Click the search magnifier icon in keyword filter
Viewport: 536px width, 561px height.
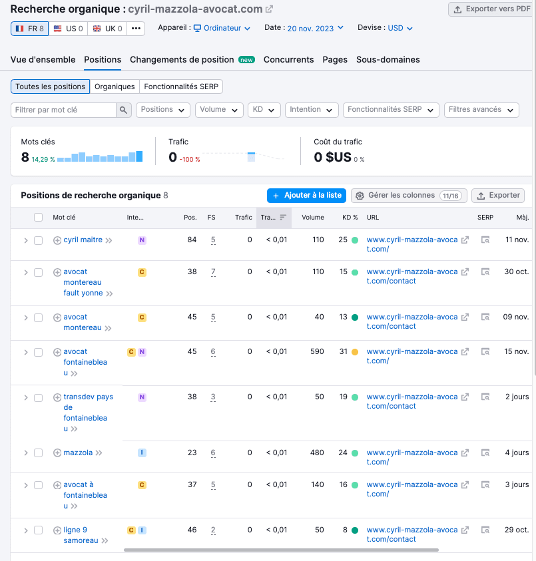pyautogui.click(x=124, y=110)
